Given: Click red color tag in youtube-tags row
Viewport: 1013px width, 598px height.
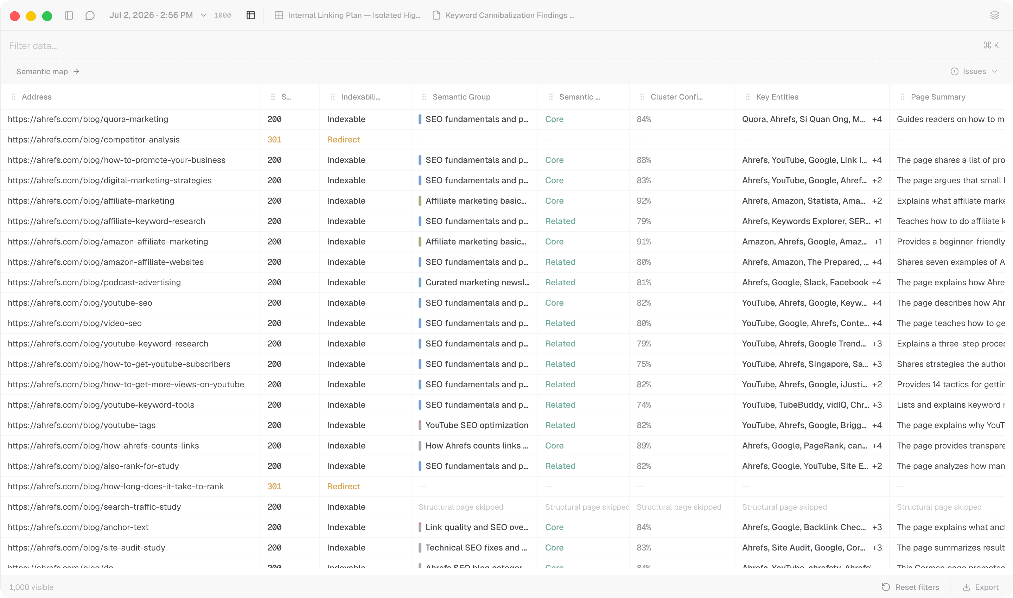Looking at the screenshot, I should [420, 425].
